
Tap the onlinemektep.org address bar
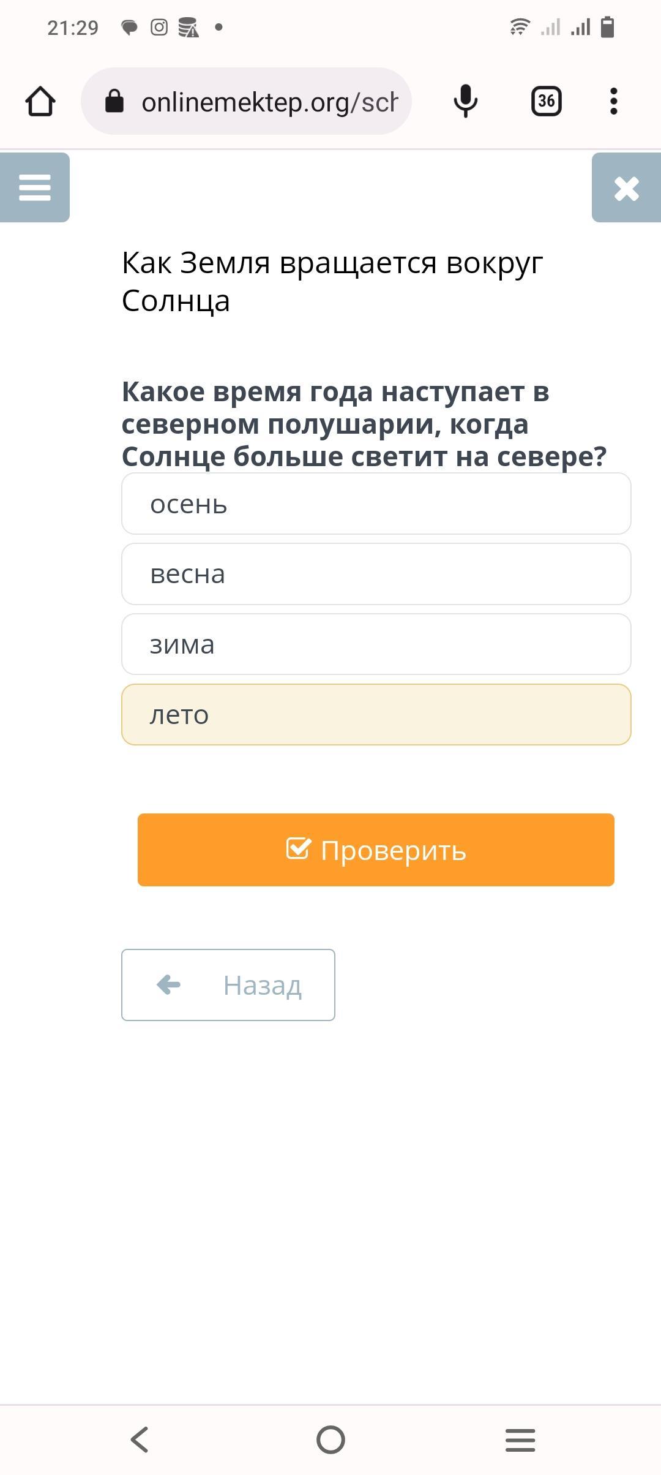point(269,102)
